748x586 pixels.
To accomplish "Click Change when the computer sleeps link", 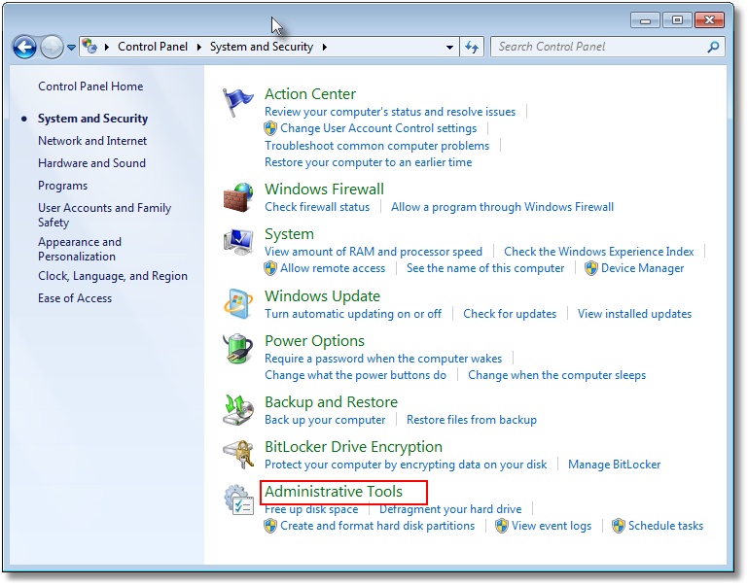I will click(556, 375).
